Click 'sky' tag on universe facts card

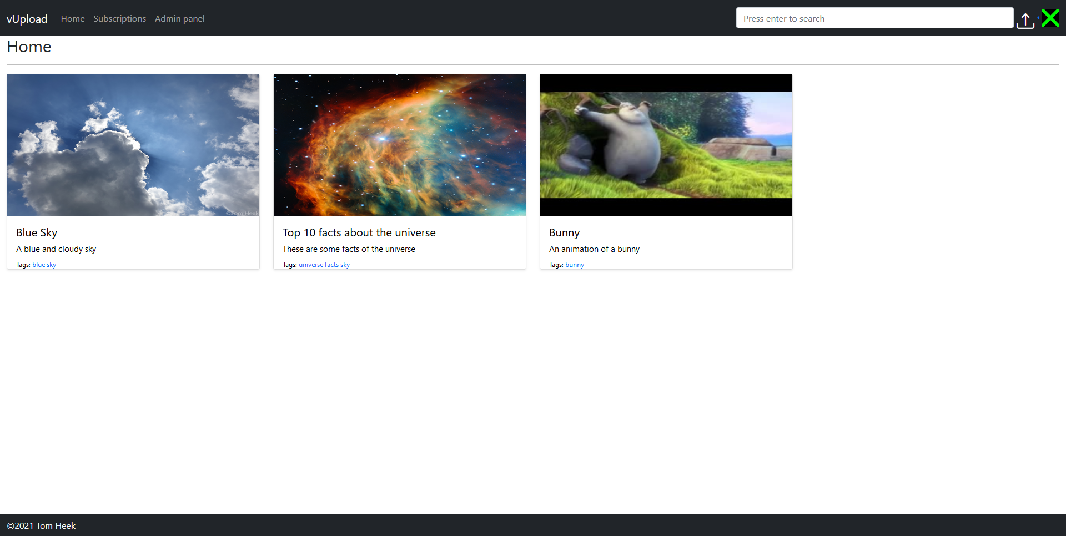pos(345,265)
